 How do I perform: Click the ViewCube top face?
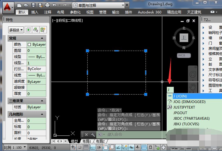coord(184,37)
